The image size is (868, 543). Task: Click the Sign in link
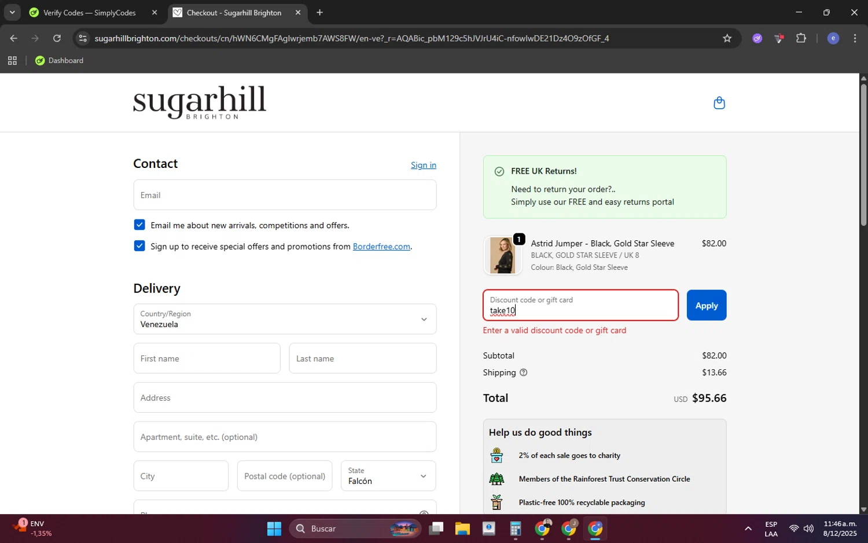coord(424,165)
